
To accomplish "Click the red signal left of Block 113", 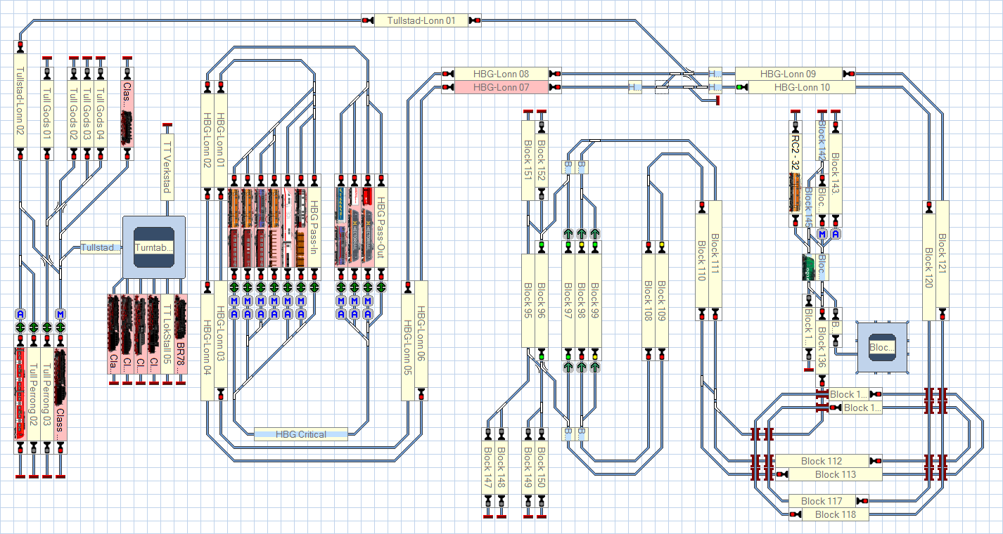I will (x=781, y=474).
